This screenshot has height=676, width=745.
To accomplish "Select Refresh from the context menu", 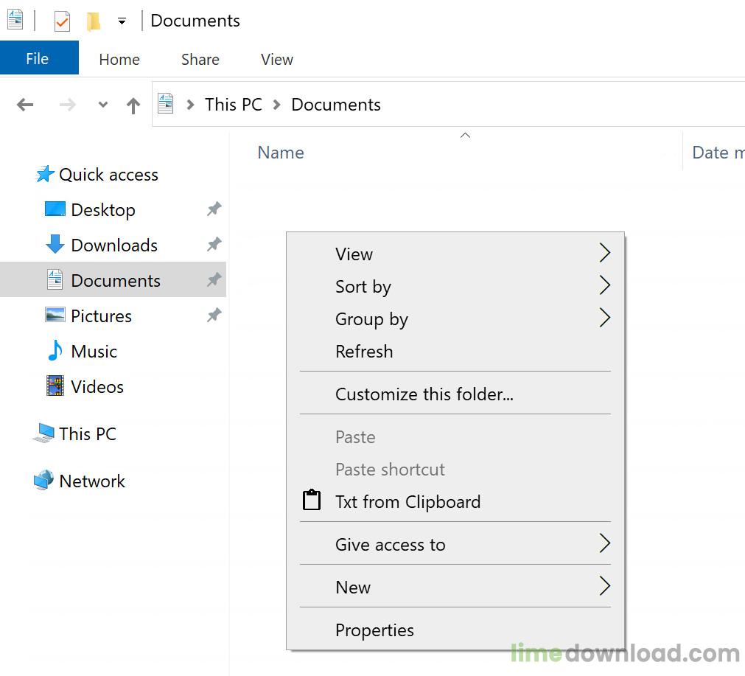I will [x=364, y=352].
